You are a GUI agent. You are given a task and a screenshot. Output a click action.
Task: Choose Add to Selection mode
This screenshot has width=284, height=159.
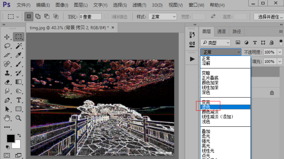click(38, 16)
